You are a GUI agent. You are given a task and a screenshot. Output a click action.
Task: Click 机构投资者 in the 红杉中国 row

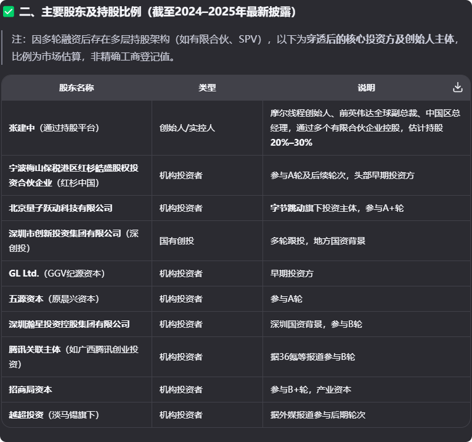[181, 175]
